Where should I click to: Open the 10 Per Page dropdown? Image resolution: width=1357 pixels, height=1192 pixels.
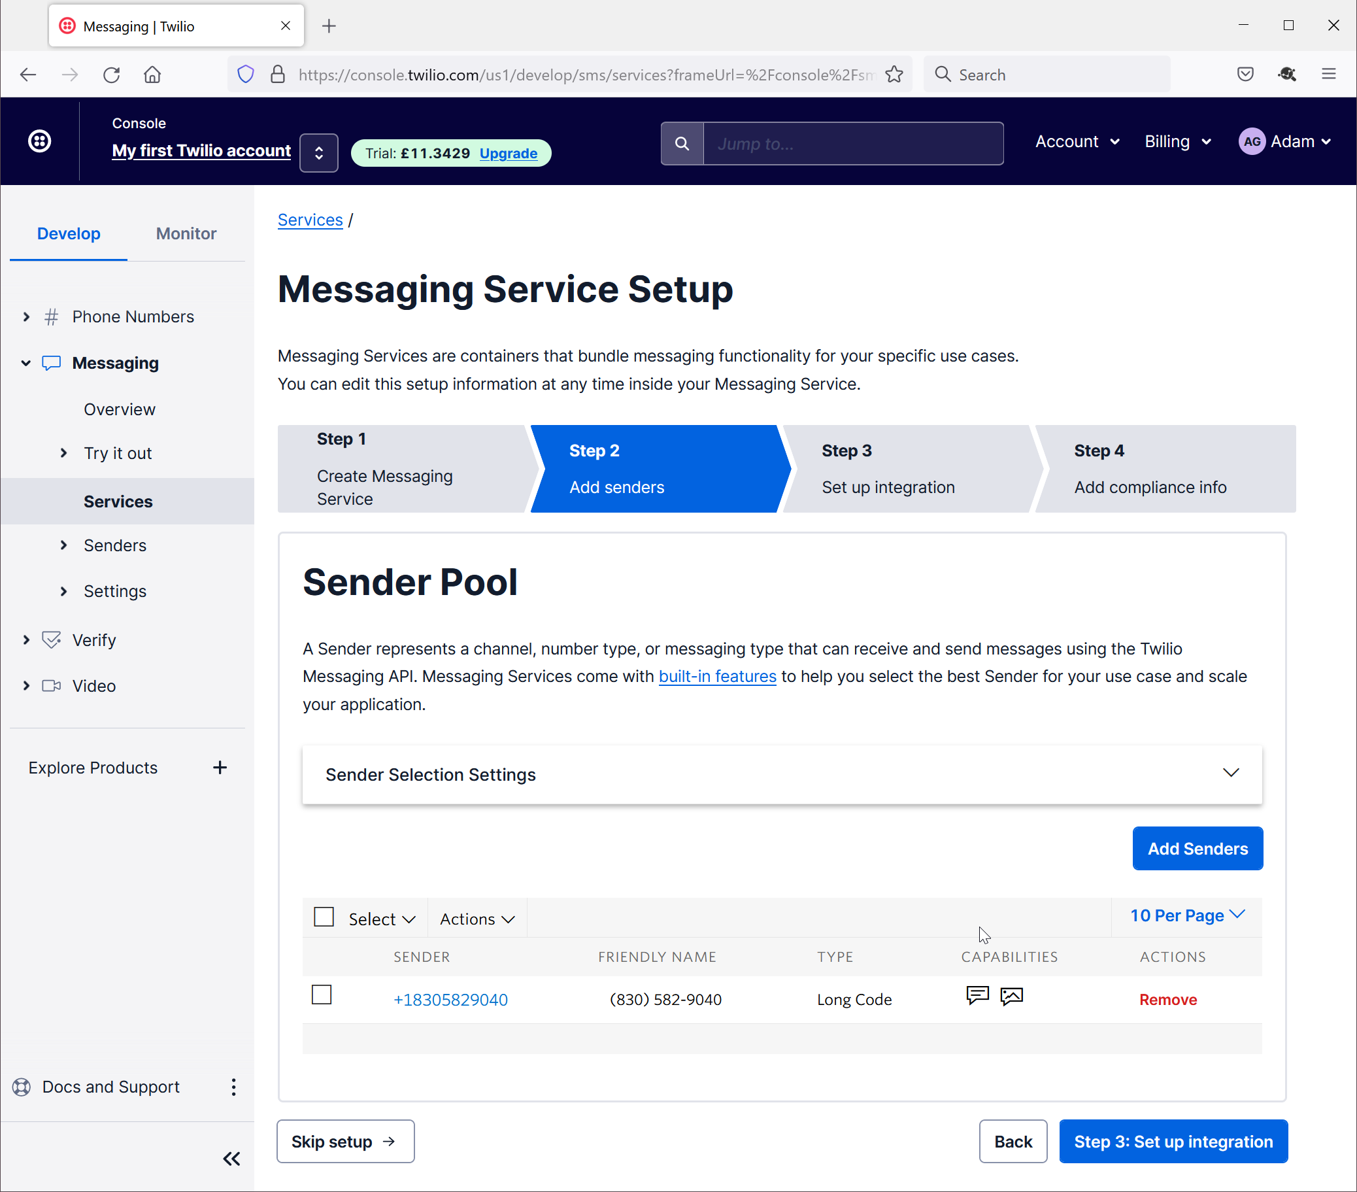tap(1186, 916)
